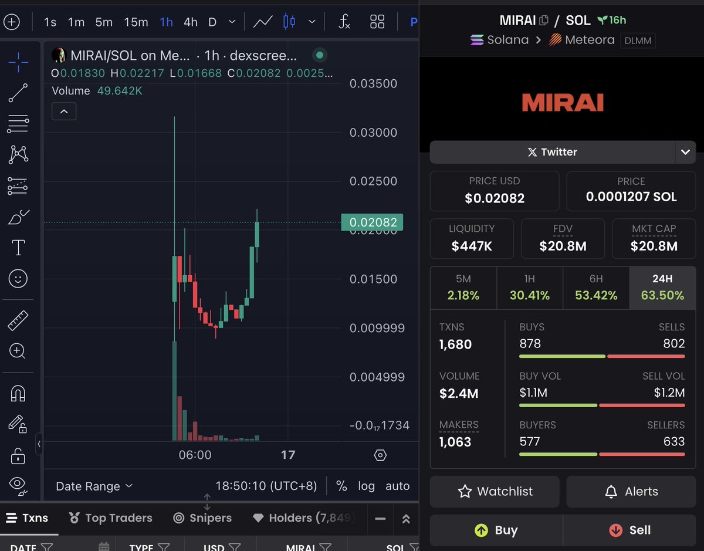Open the indicators fx menu

point(345,22)
